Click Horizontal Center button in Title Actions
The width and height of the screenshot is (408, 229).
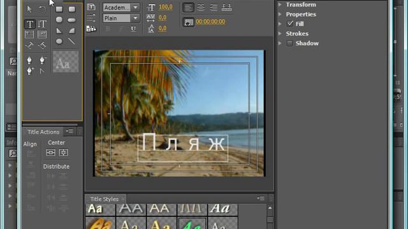[51, 153]
